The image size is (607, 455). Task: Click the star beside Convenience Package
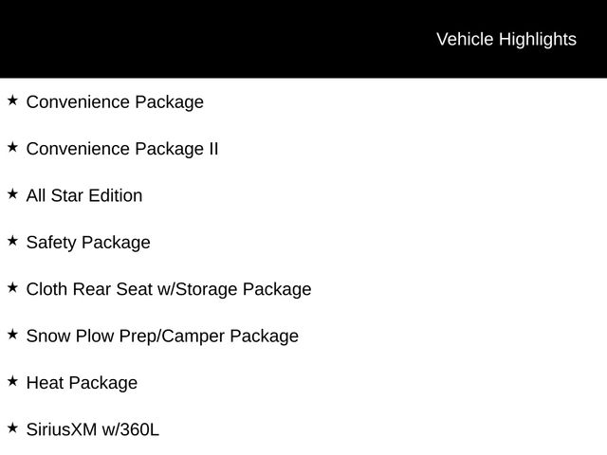11,100
